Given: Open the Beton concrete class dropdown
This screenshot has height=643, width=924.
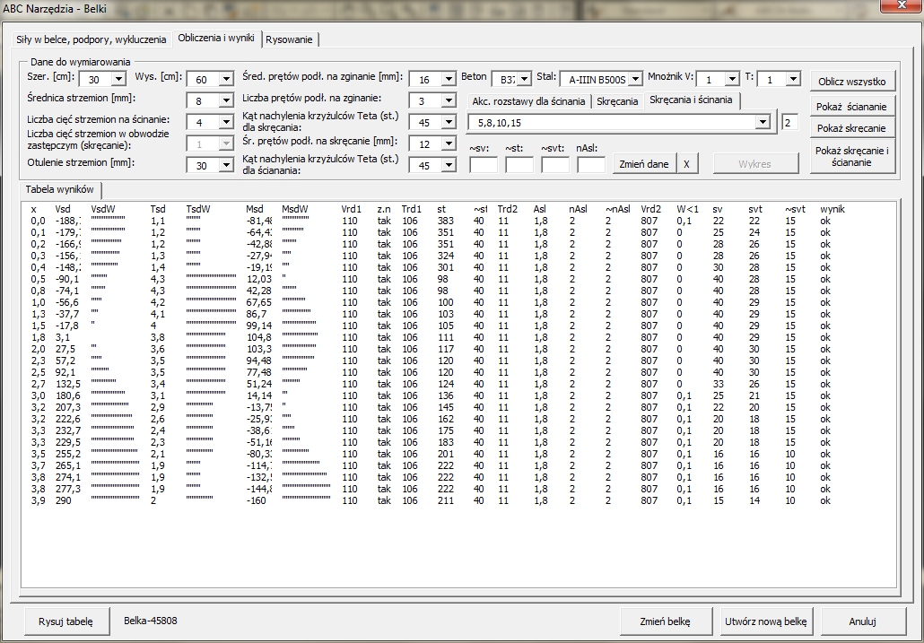Looking at the screenshot, I should 525,80.
